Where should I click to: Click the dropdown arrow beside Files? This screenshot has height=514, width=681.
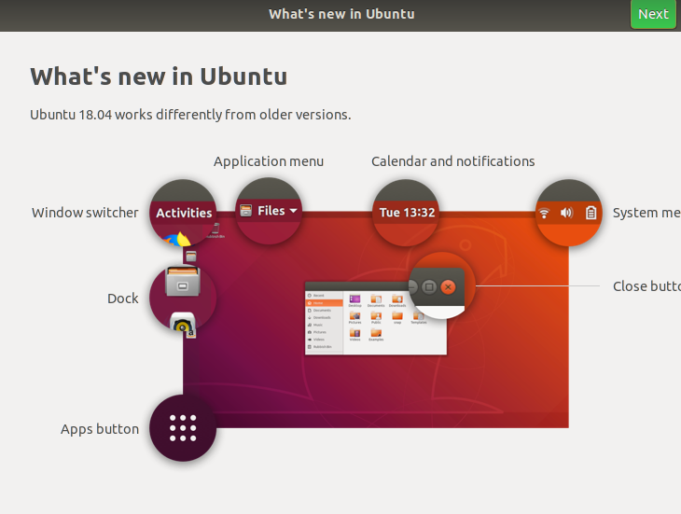294,211
